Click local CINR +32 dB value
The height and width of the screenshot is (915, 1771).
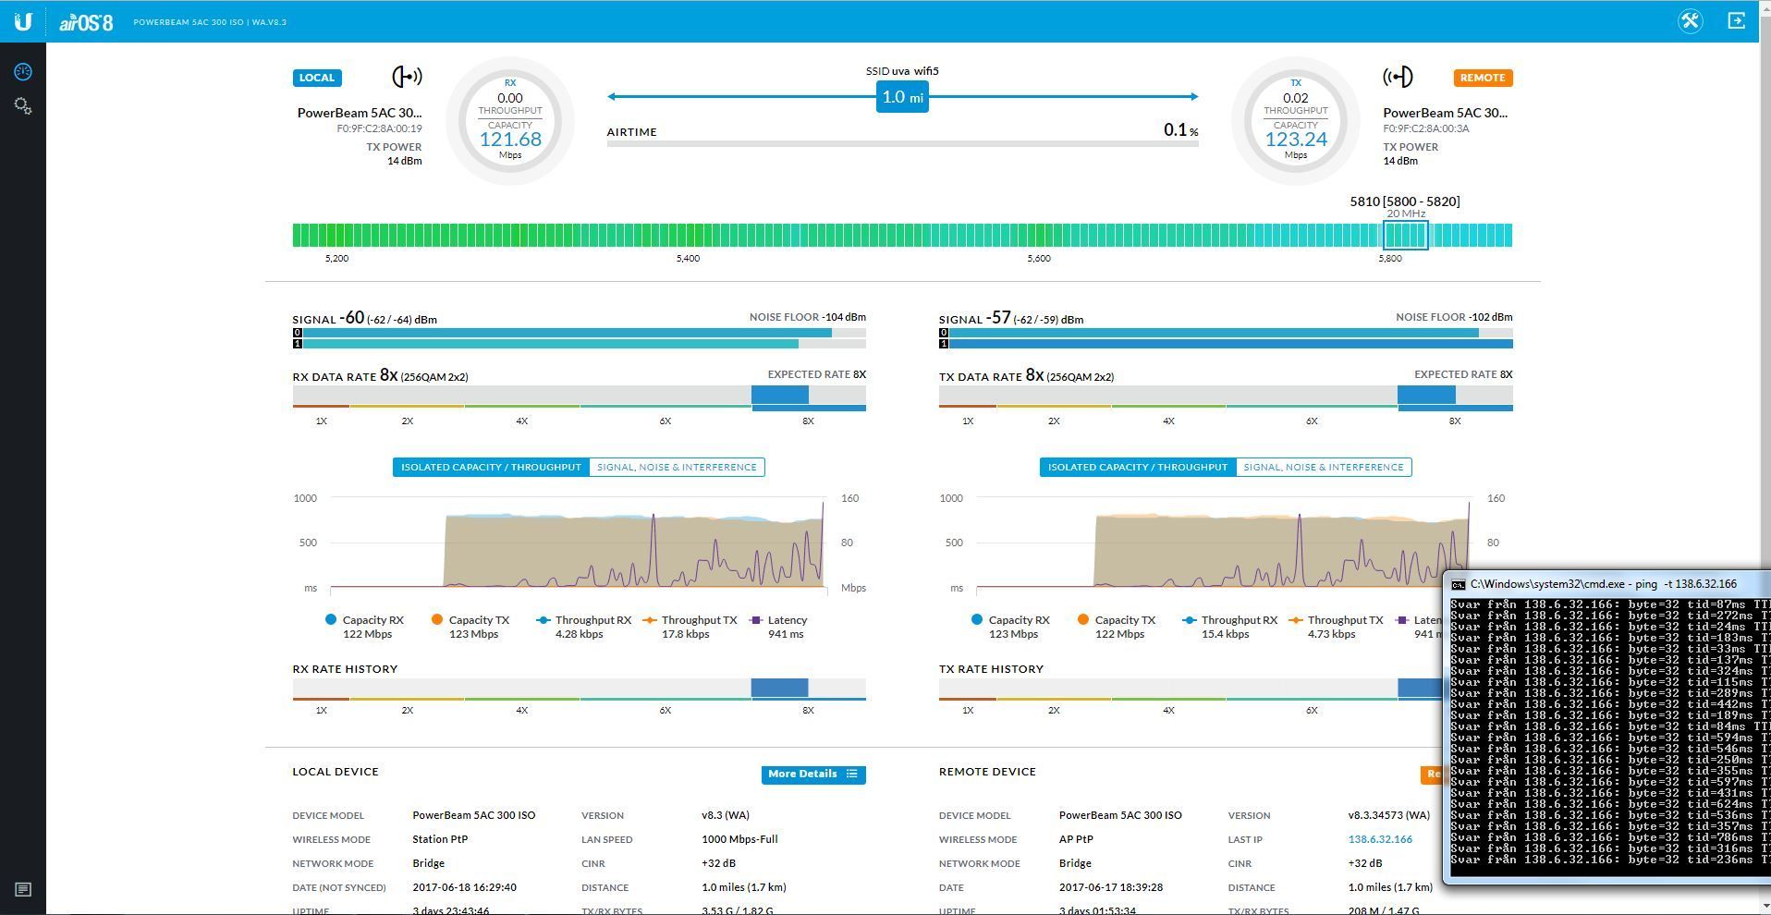click(718, 863)
